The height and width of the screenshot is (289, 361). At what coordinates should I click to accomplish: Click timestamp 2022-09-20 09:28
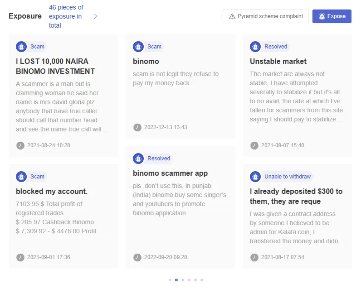pos(166,257)
